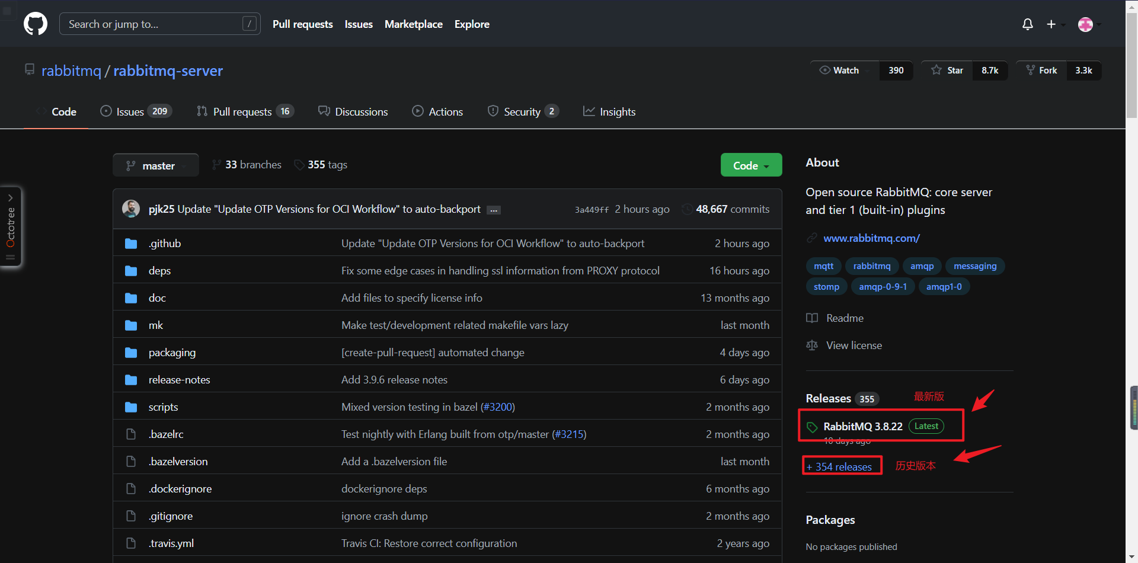Visit www.rabbitmq.com website link
This screenshot has width=1138, height=563.
coord(871,238)
